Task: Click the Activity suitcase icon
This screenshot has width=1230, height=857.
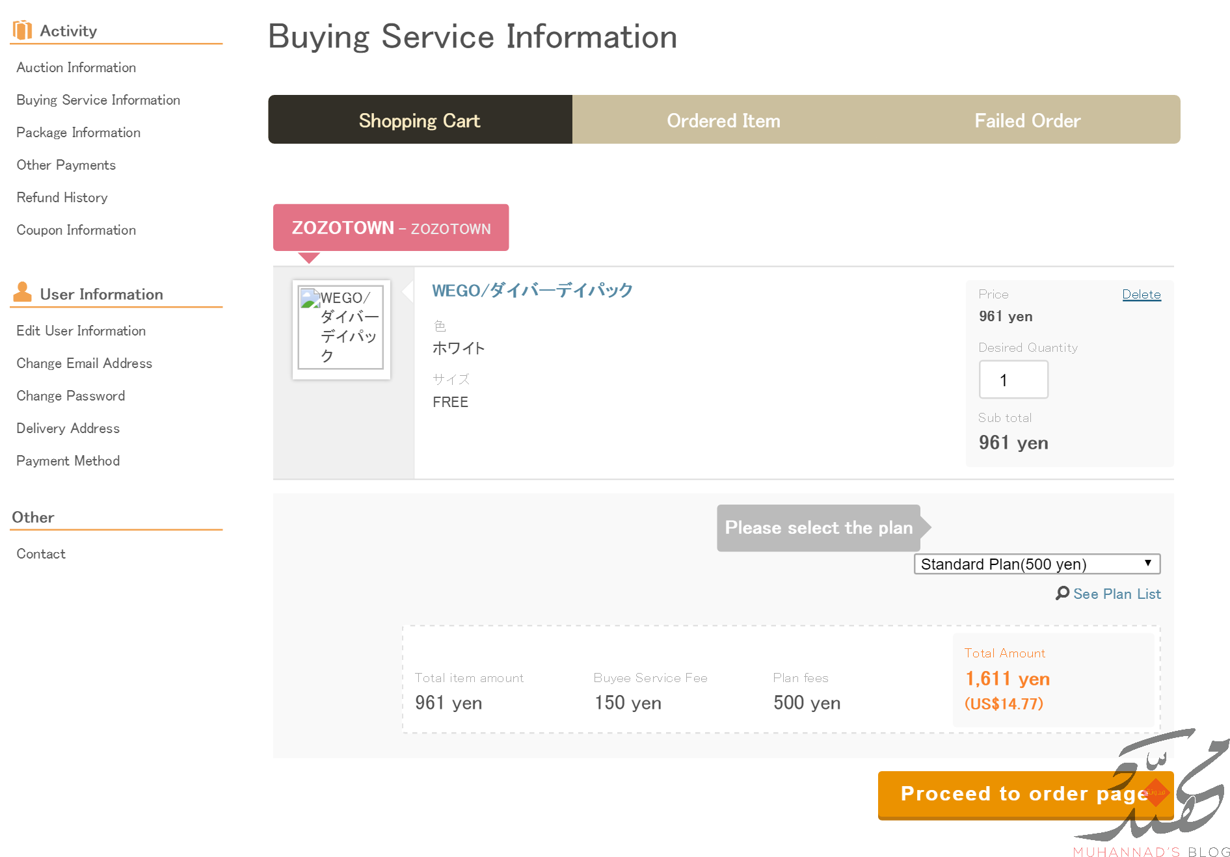Action: coord(22,30)
